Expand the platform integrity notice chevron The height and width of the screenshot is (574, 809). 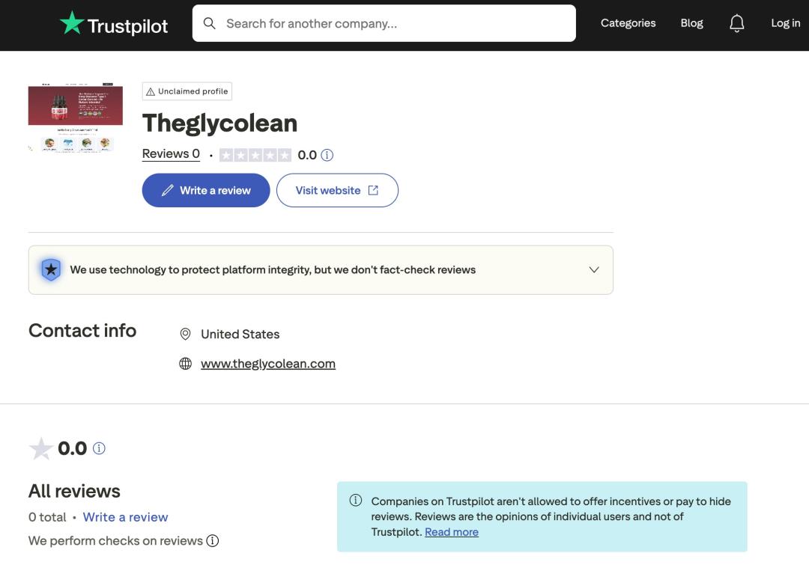point(594,270)
